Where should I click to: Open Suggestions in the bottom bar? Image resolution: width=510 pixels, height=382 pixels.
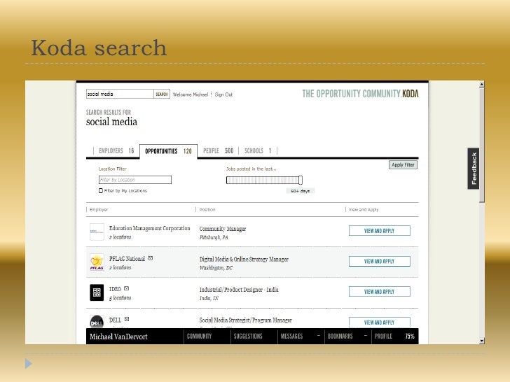point(248,337)
